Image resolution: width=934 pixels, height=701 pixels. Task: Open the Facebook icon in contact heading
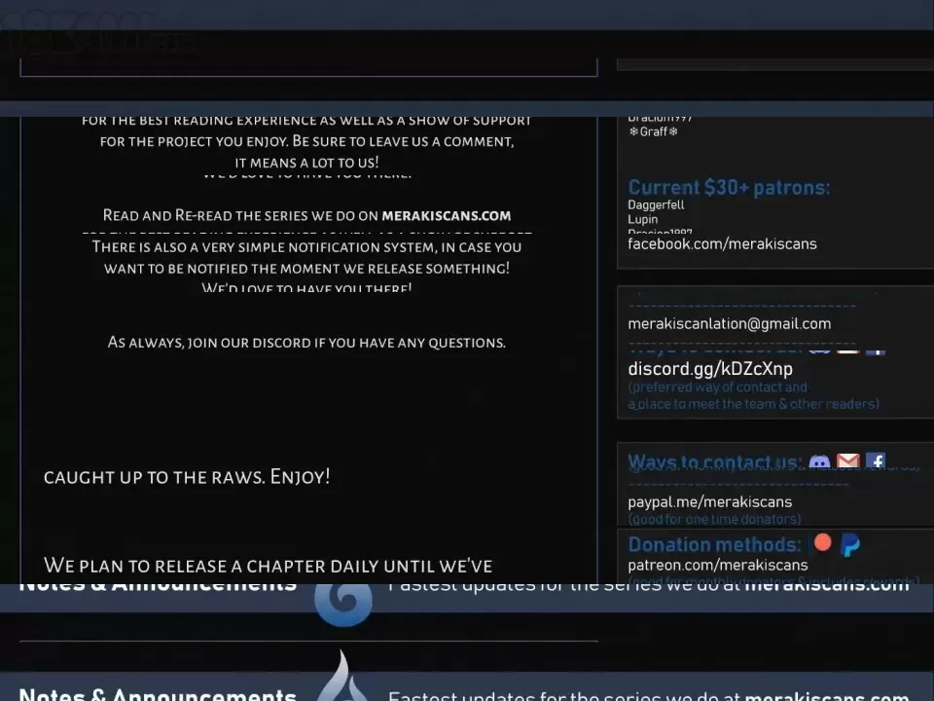[875, 462]
